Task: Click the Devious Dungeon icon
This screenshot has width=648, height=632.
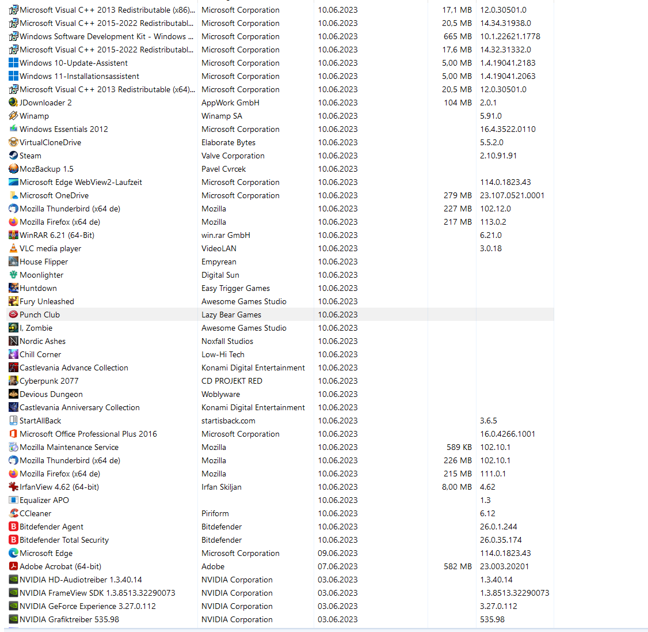Action: [x=13, y=393]
